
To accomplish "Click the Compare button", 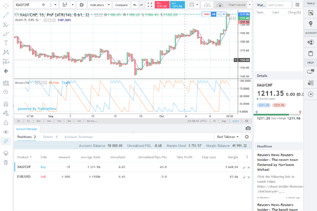I will point(122,5).
